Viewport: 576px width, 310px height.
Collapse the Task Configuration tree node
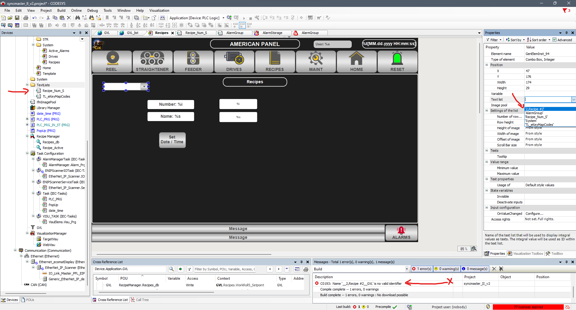click(27, 153)
